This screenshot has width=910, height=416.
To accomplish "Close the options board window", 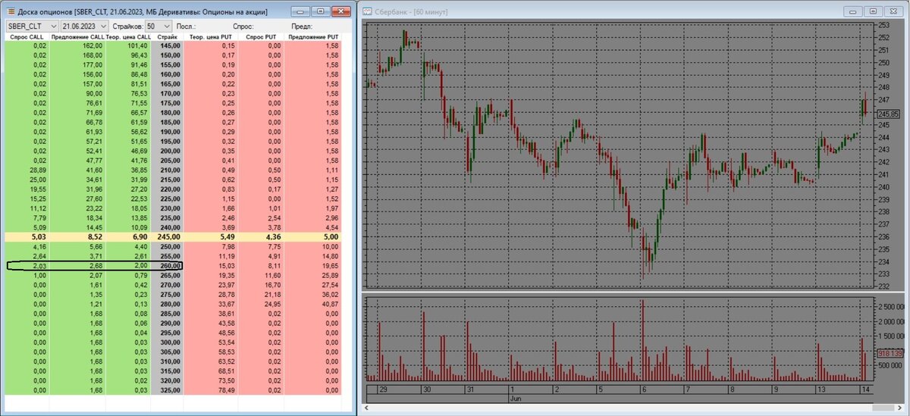I will (x=340, y=11).
